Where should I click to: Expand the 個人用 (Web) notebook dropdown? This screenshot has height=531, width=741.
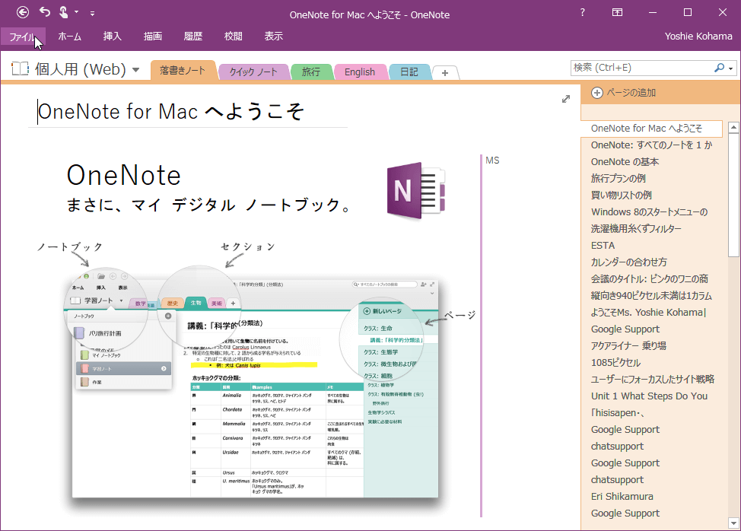pos(135,70)
